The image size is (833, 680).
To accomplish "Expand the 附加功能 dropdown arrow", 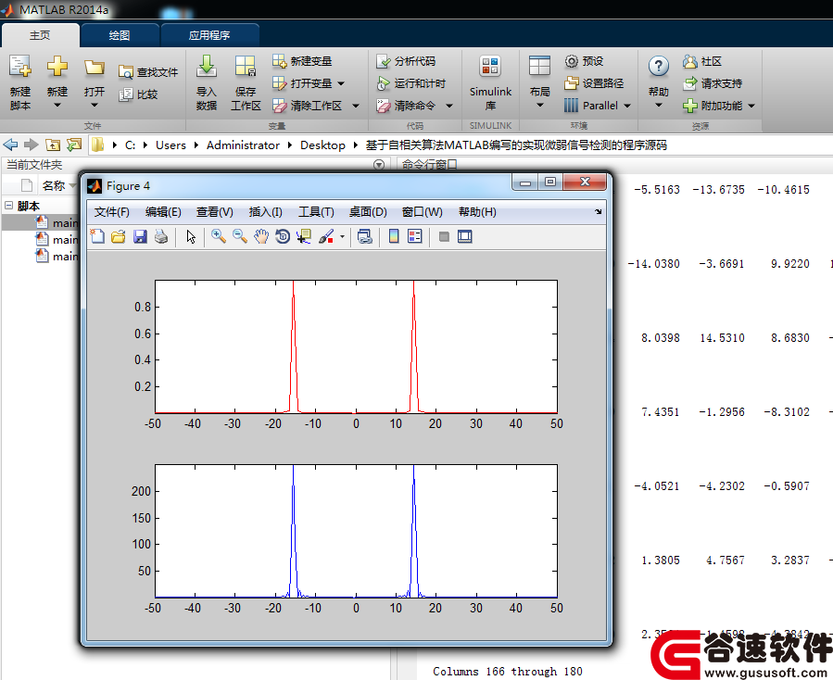I will [x=751, y=106].
